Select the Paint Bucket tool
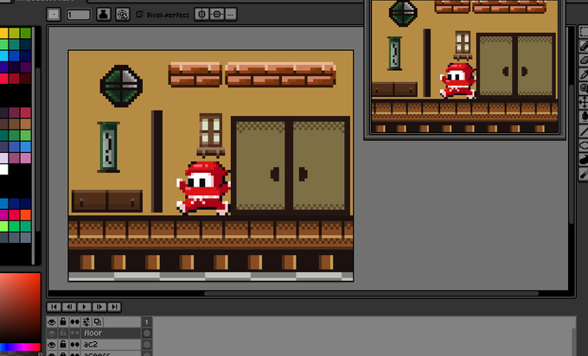588x356 pixels. (585, 117)
